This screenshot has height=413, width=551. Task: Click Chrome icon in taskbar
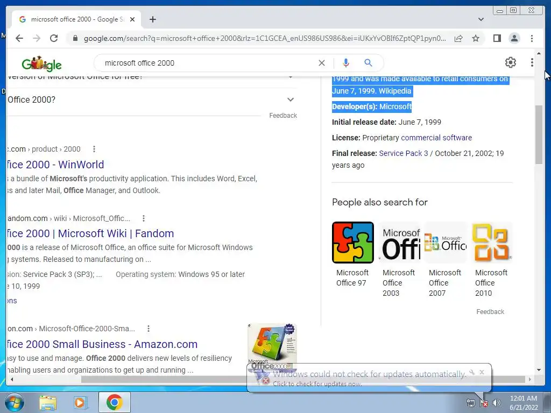115,402
